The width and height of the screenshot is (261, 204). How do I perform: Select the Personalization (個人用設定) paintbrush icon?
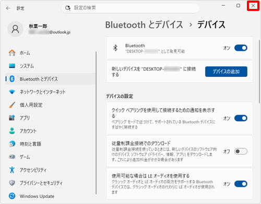point(12,105)
